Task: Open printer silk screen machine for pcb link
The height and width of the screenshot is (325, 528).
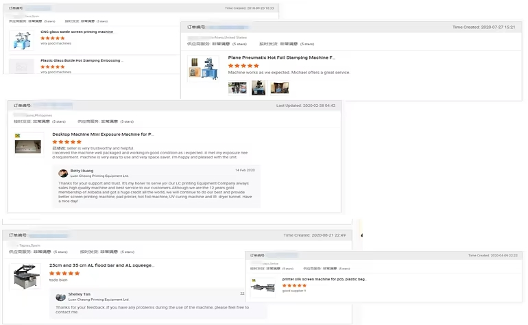Action: tap(324, 279)
